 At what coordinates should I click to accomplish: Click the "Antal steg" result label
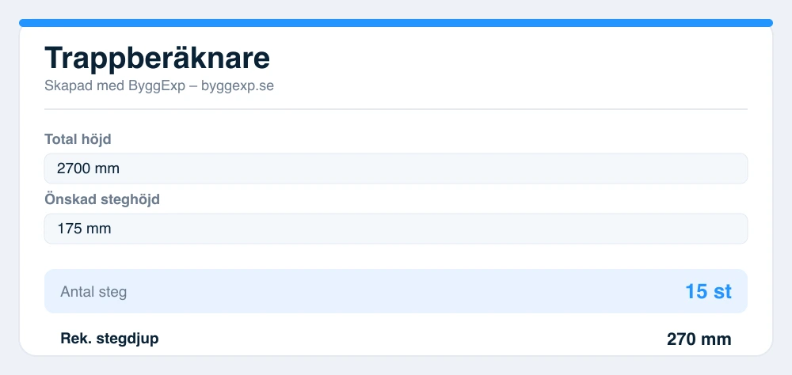pos(93,292)
